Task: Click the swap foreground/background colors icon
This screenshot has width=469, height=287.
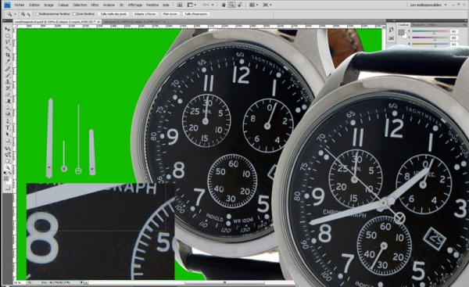Action: tap(9, 173)
